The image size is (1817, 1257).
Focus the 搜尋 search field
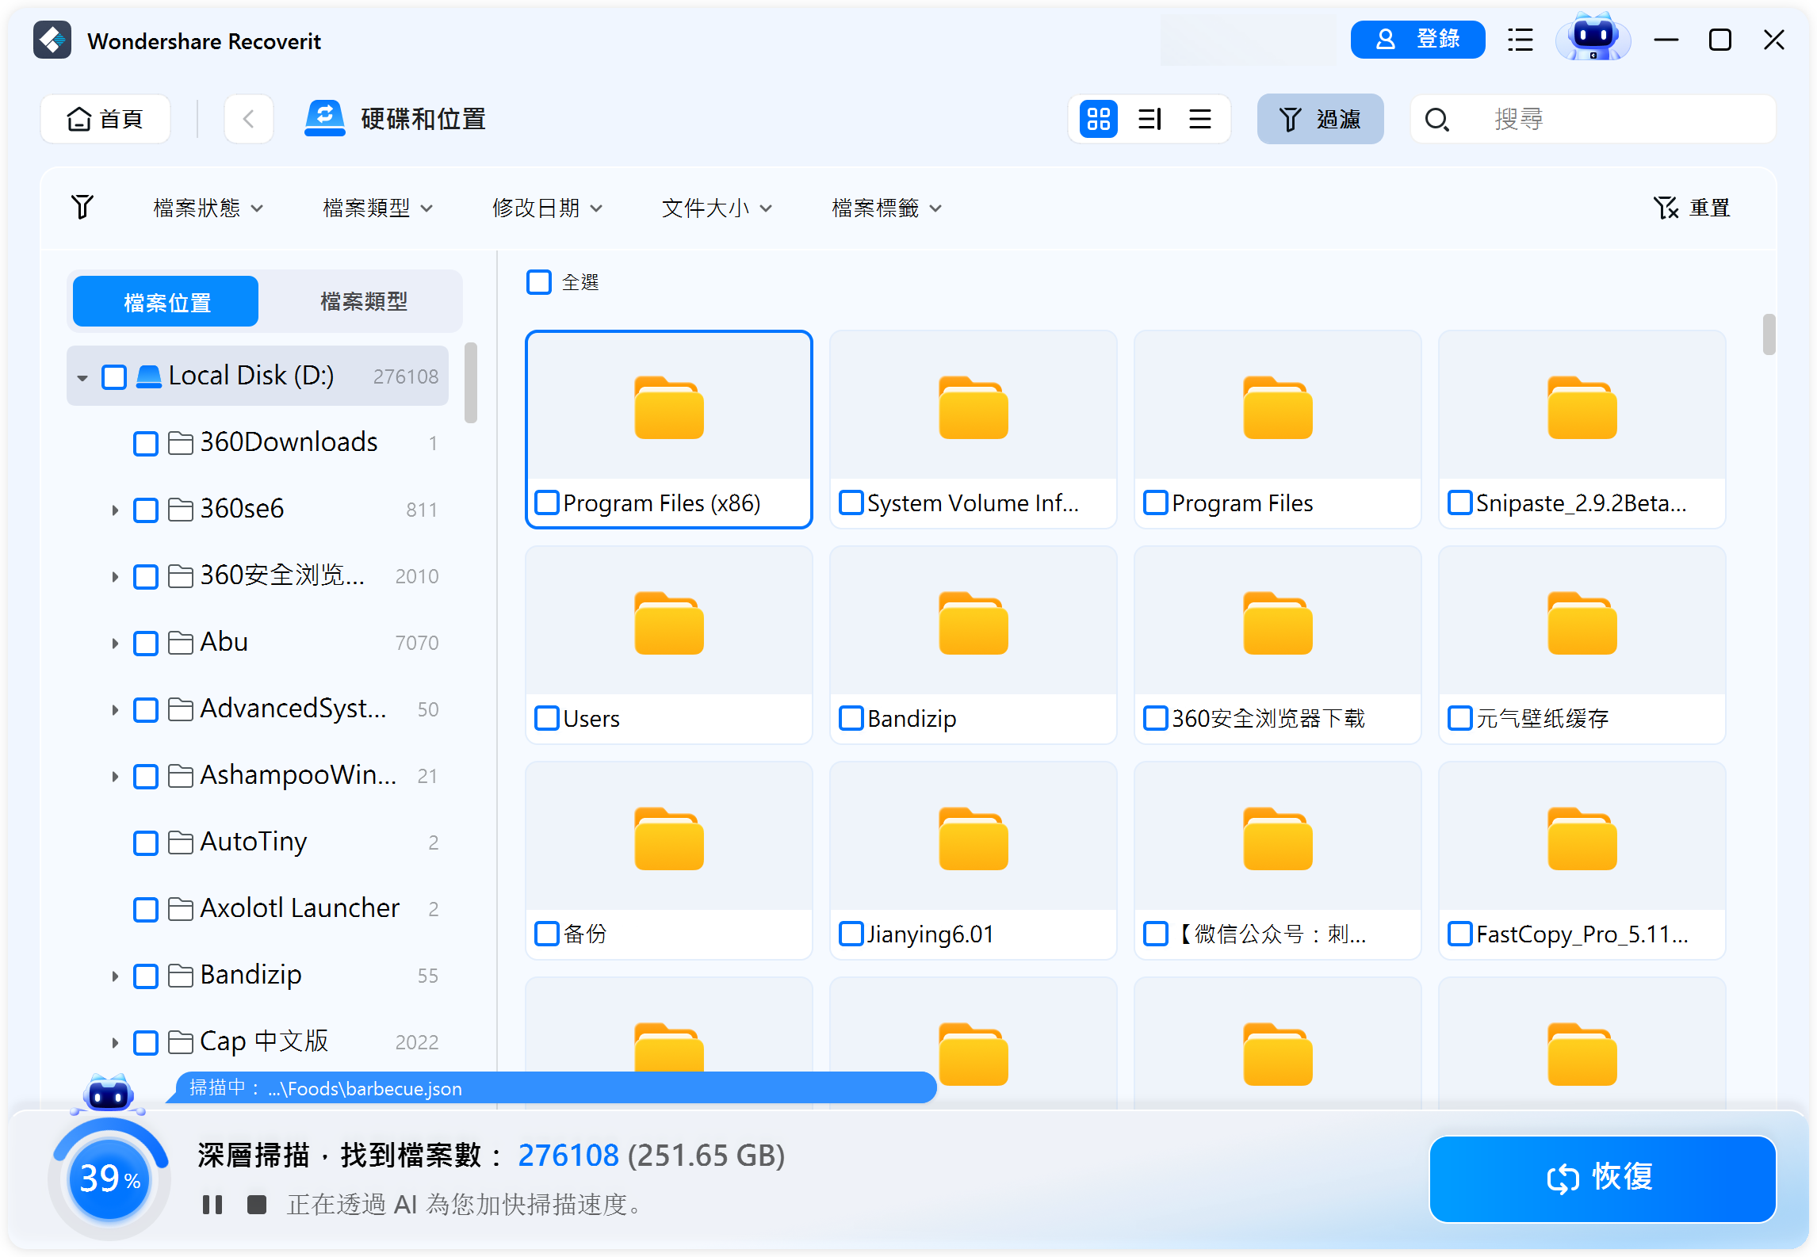click(x=1593, y=119)
